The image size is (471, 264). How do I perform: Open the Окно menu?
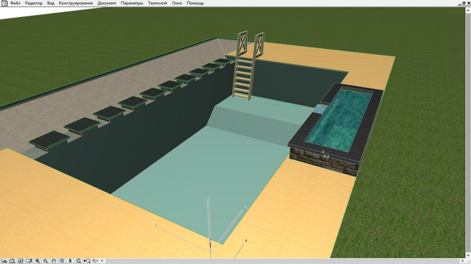[177, 3]
